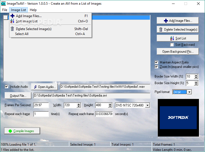Uncheck Zoom In (expand smaller pics)
205x152 pixels.
[x=156, y=67]
